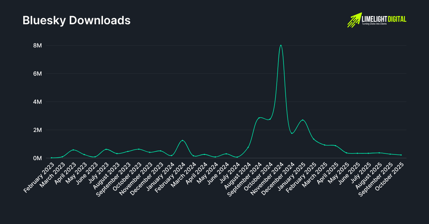
Task: Click the "6M" y-axis label
Action: (38, 73)
